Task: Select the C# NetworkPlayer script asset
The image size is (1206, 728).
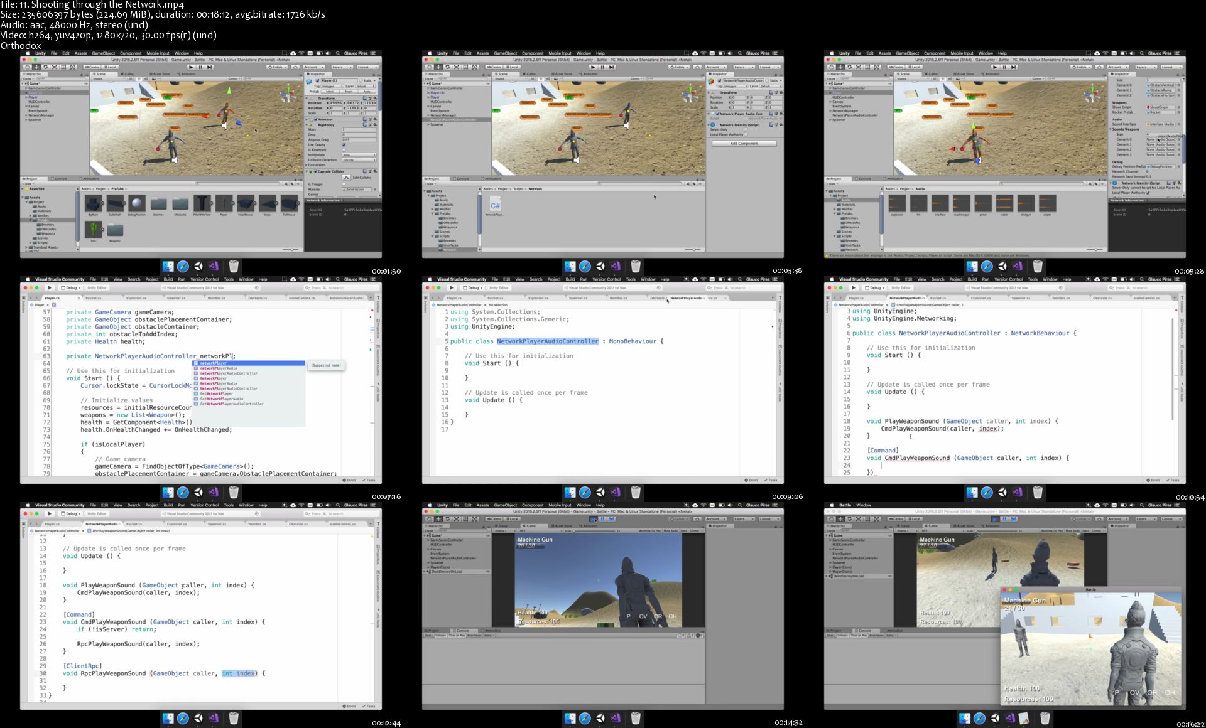Action: (x=495, y=206)
